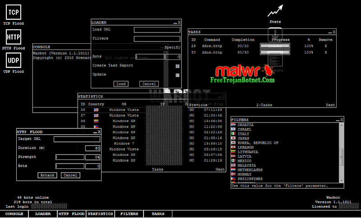
Task: Click Cancel in the HTTP Flood window
Action: pyautogui.click(x=70, y=175)
